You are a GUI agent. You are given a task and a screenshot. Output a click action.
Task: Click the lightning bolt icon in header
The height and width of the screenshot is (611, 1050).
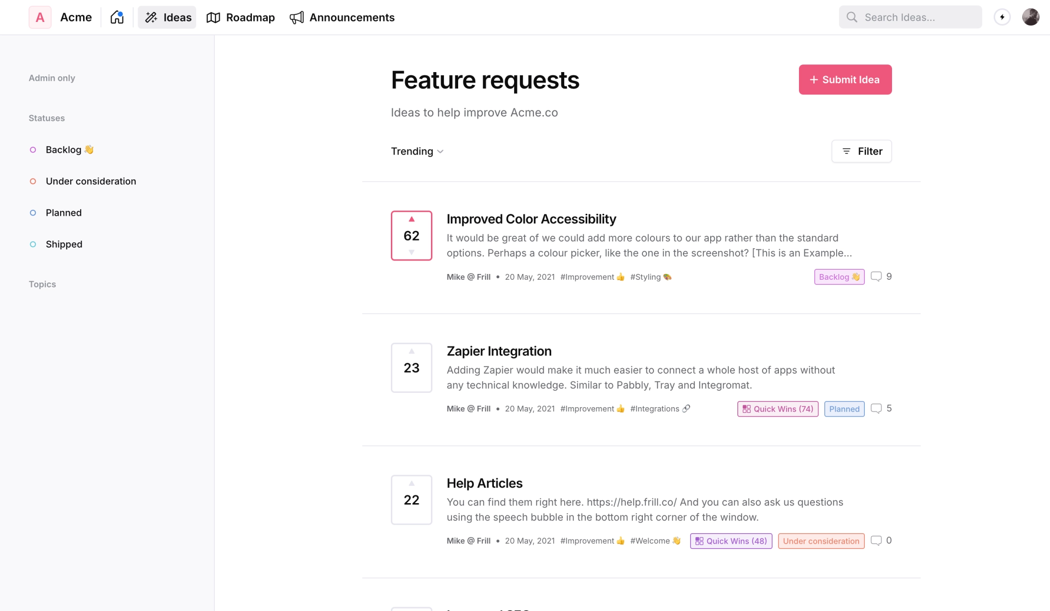(1002, 17)
